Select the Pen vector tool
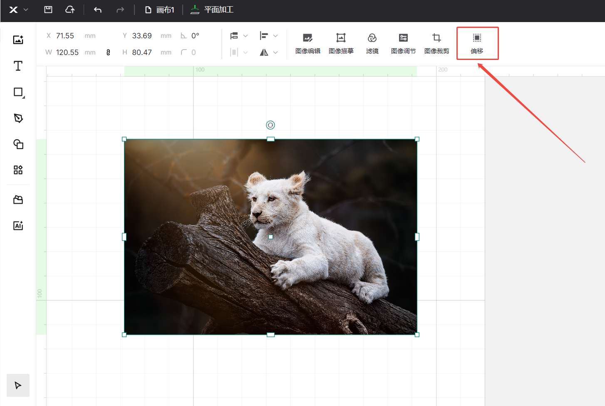Image resolution: width=605 pixels, height=406 pixels. click(18, 118)
